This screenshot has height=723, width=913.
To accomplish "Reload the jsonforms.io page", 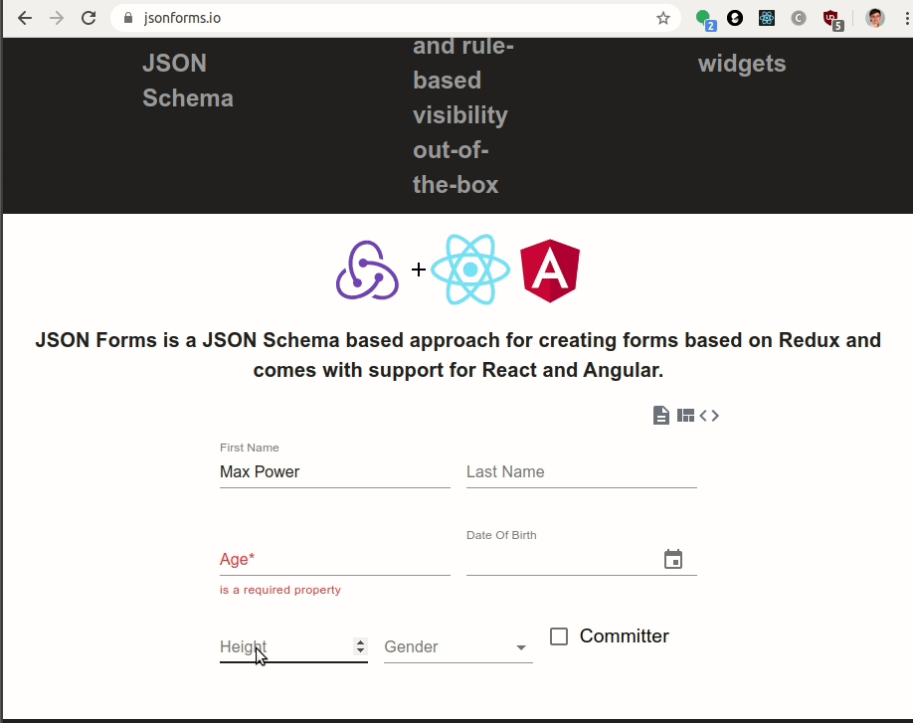I will tap(89, 18).
